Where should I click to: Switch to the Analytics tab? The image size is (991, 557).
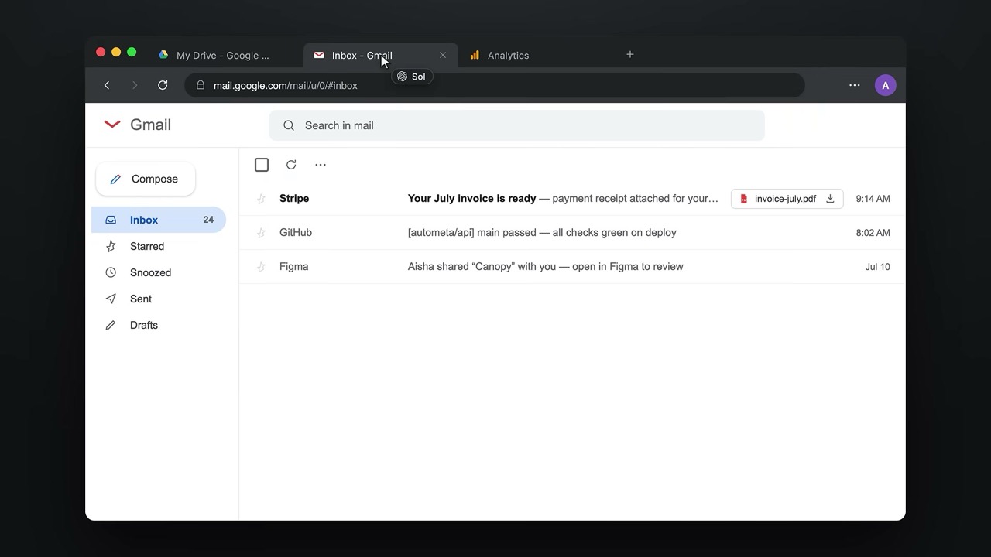(534, 55)
